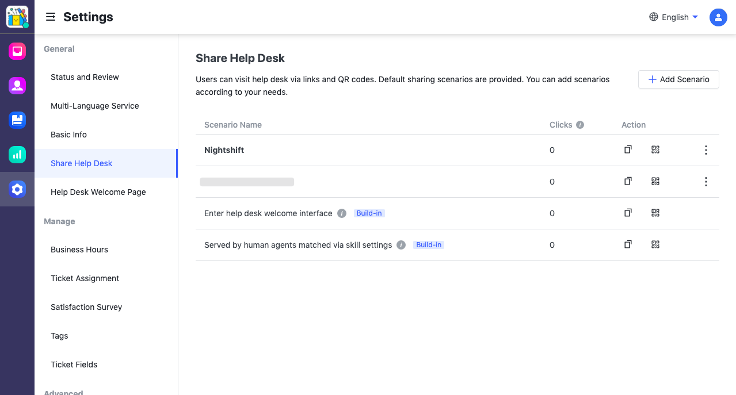Copy link for Served by human agents row
The width and height of the screenshot is (736, 395).
pos(628,244)
